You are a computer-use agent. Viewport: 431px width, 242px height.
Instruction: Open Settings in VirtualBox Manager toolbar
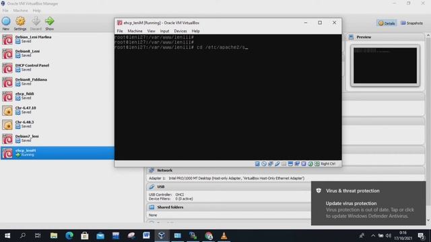click(20, 23)
